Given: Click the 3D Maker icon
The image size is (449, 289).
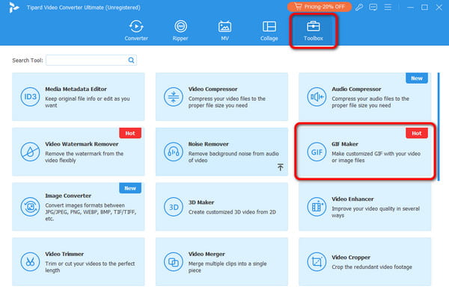Looking at the screenshot, I should [x=174, y=207].
